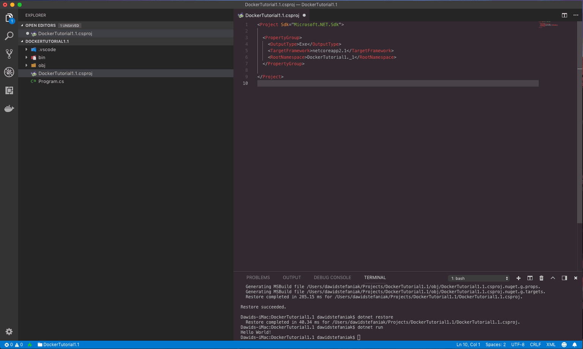
Task: Click 'Restore succeeded.' in terminal
Action: [x=263, y=307]
